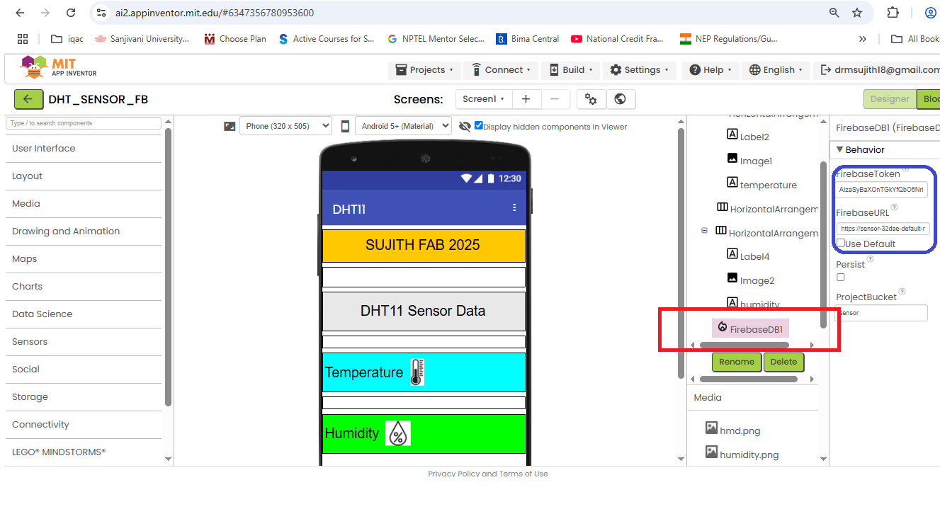Click the browser forward arrow
940x509 pixels.
coord(45,13)
